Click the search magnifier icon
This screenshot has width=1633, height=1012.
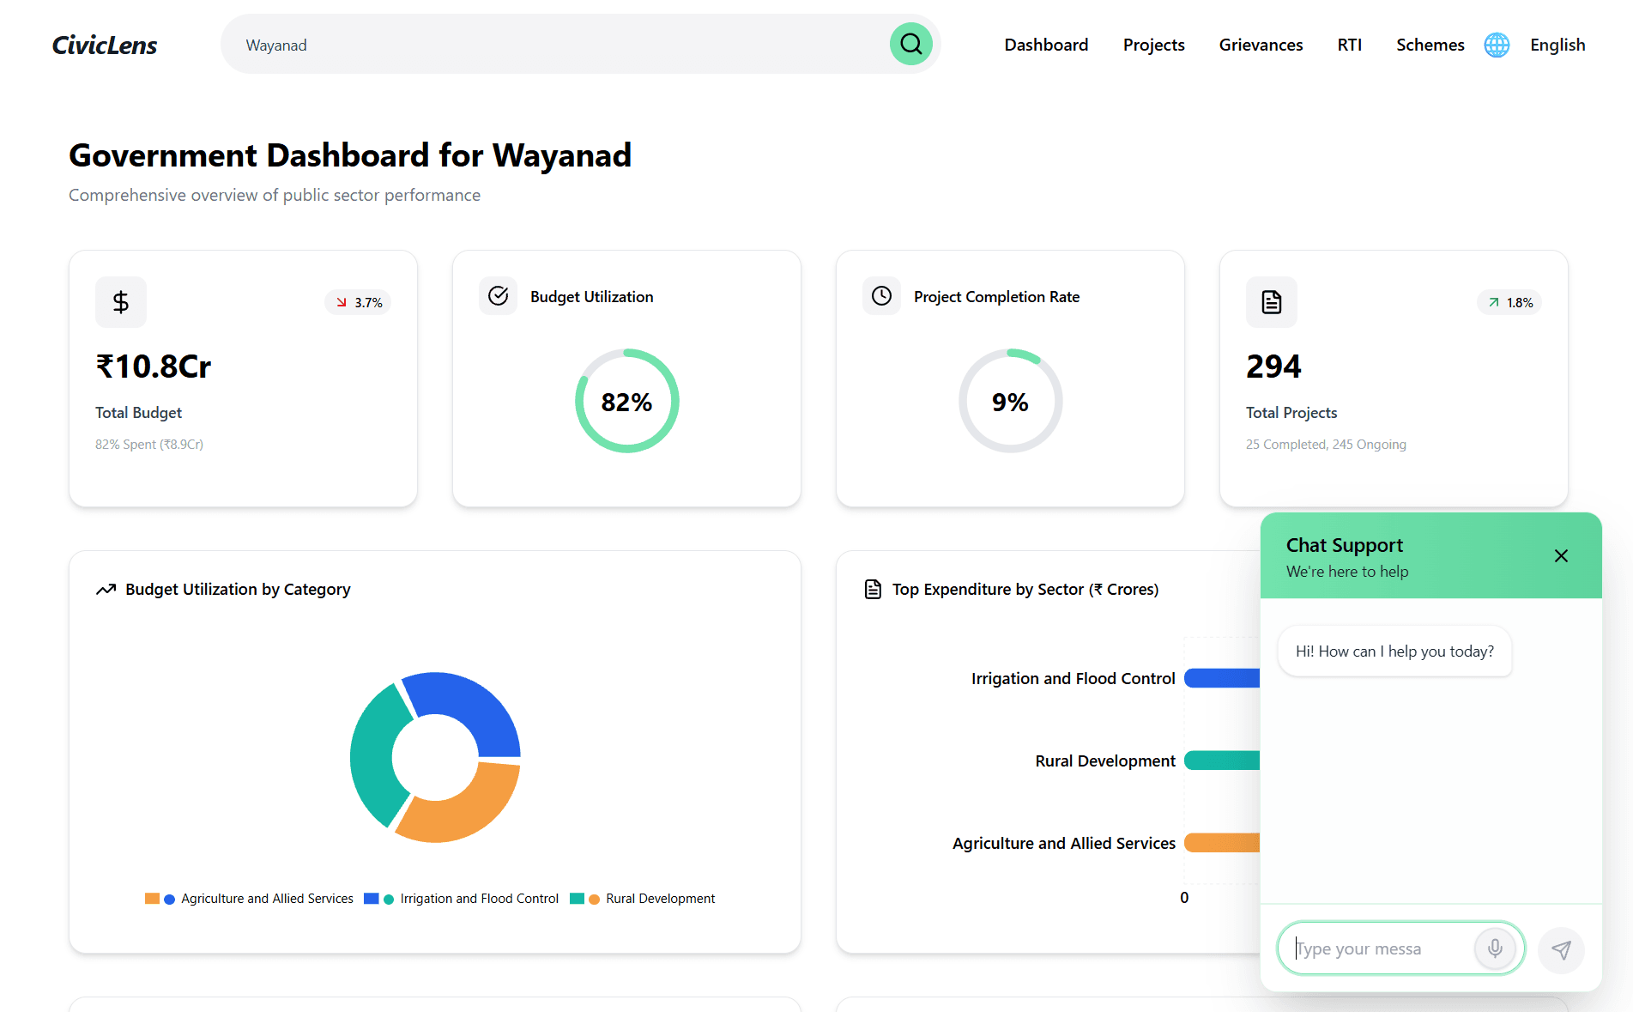pos(910,44)
